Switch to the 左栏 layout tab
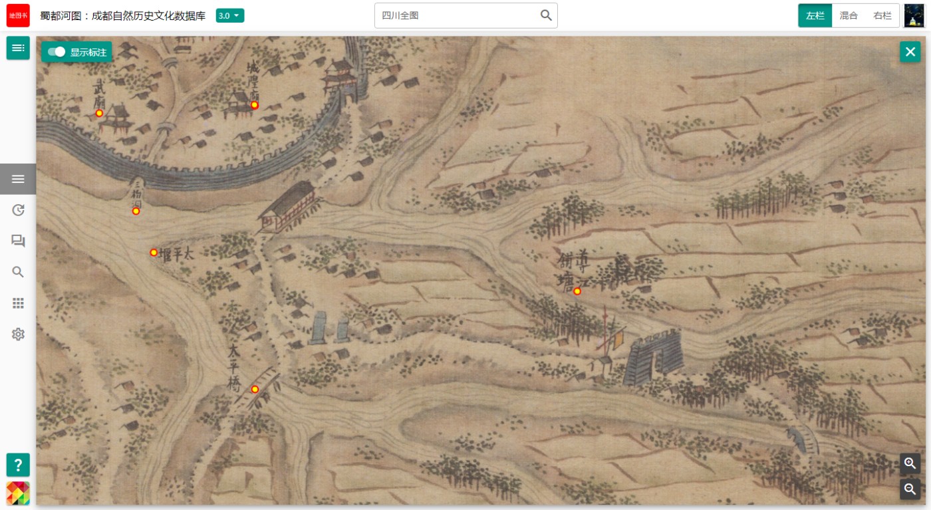Image resolution: width=931 pixels, height=510 pixels. 815,15
